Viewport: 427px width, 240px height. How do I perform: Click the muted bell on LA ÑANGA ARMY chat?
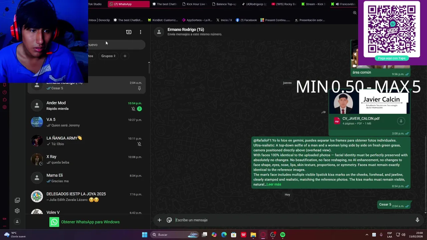click(x=139, y=144)
